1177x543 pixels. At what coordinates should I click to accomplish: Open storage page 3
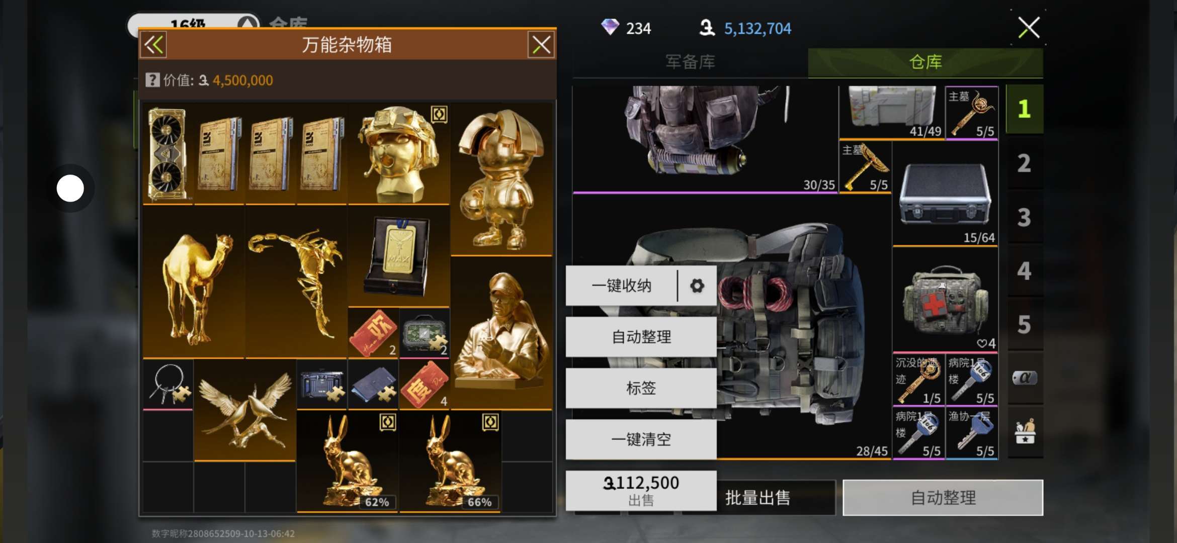pyautogui.click(x=1025, y=217)
